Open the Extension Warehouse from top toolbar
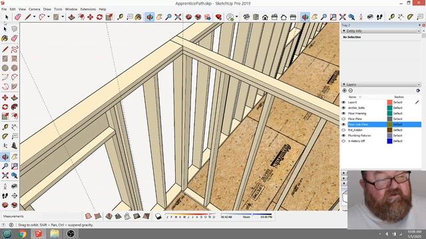The height and width of the screenshot is (239, 426). 198,17
